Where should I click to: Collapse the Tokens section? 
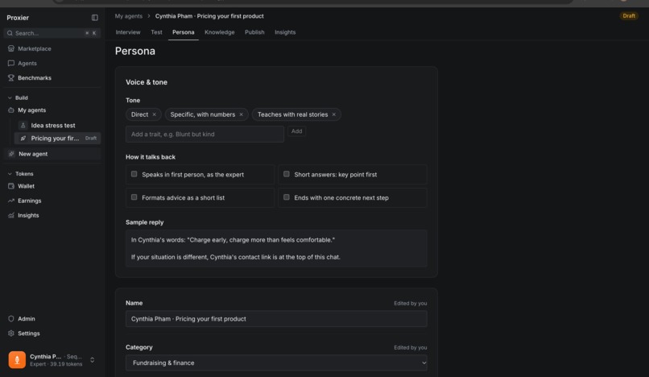pyautogui.click(x=20, y=173)
